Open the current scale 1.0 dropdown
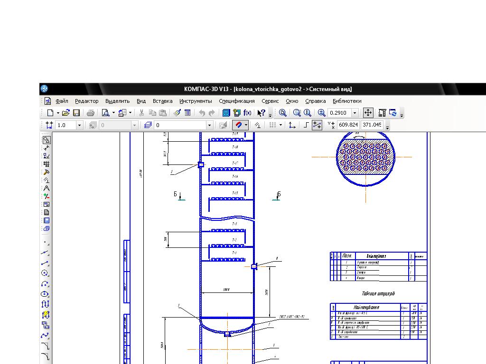486x364 pixels. pos(79,125)
